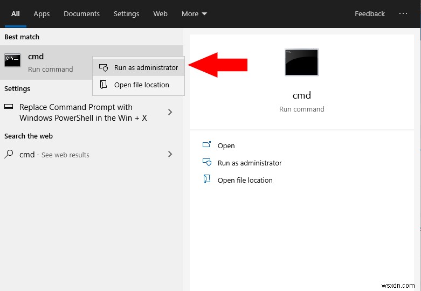Click the folder icon in the context menu

pyautogui.click(x=103, y=85)
